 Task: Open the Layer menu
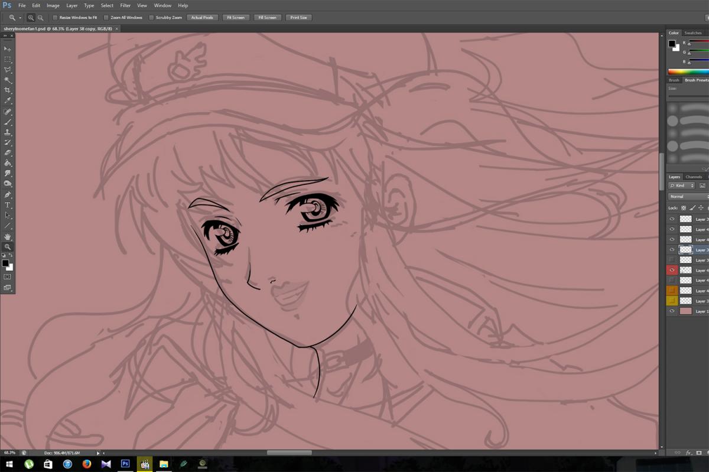(x=72, y=5)
